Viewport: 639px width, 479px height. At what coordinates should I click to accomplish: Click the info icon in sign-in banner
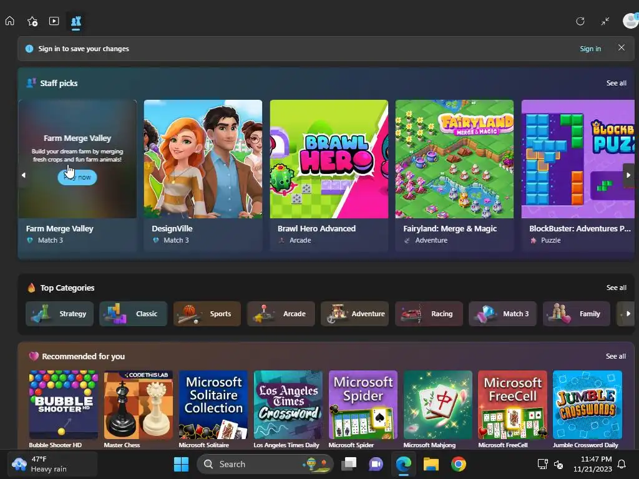pos(29,49)
